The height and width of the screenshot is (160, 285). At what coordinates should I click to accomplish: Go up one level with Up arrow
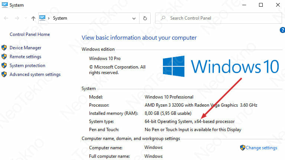pos(33,18)
